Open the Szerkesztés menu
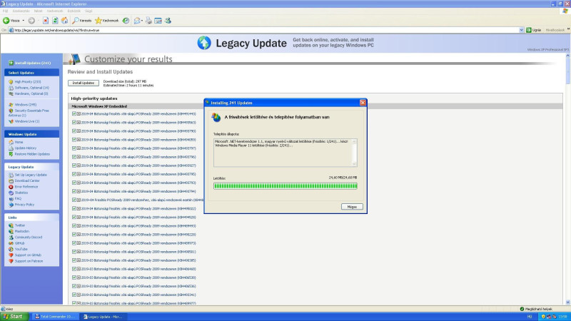571x321 pixels. pos(21,11)
